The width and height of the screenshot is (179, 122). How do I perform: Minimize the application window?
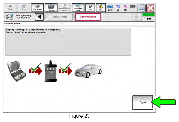(142, 8)
